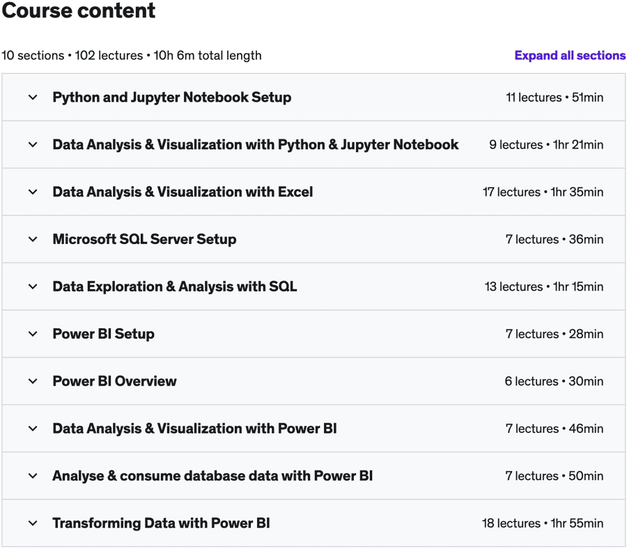Open Analyse & consume database data with Power BI title
This screenshot has height=550, width=627.
(x=212, y=475)
